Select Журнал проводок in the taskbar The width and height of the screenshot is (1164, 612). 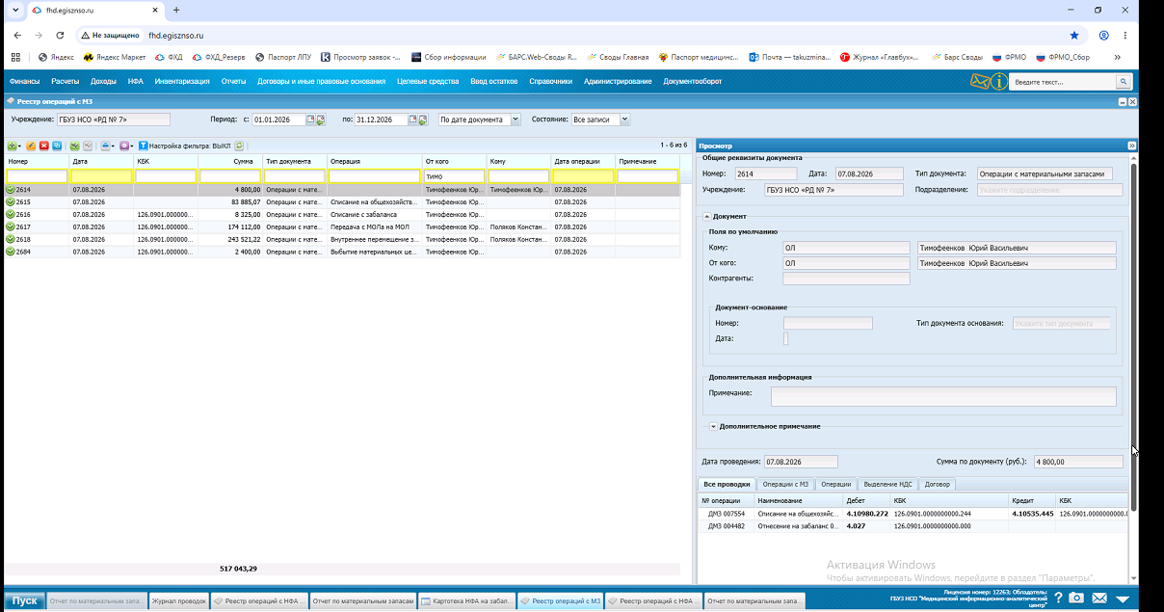click(179, 600)
